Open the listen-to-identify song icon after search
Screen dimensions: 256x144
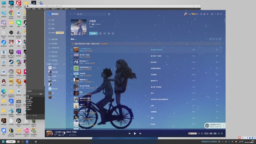coord(109,14)
